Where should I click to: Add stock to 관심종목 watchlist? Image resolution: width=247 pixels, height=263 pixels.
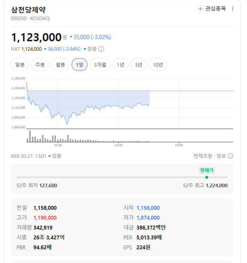[211, 8]
